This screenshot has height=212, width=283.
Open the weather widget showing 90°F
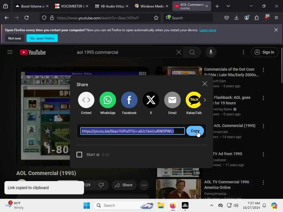[14, 205]
